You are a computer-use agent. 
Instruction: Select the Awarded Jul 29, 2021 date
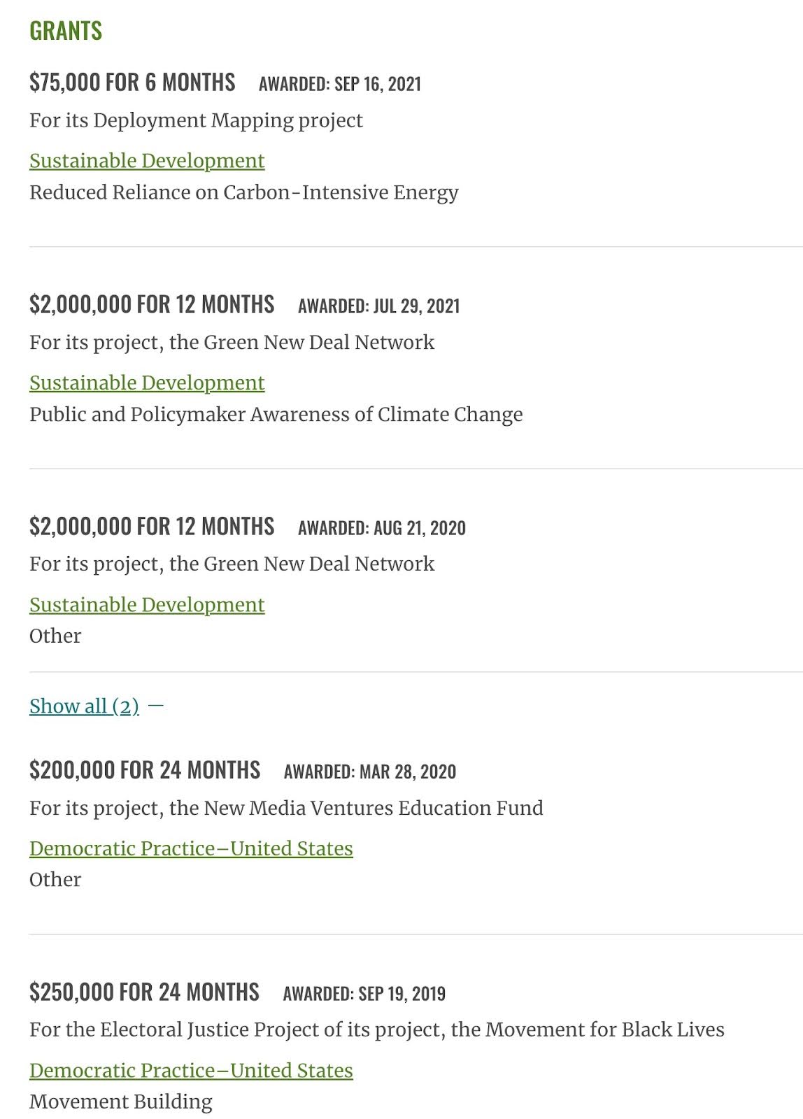379,306
